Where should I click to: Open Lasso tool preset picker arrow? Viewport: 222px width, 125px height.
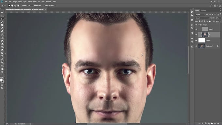click(x=5, y=6)
